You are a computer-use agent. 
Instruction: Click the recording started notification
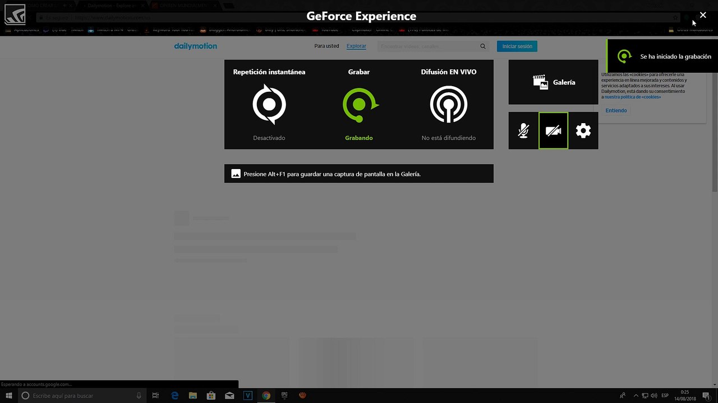click(662, 56)
